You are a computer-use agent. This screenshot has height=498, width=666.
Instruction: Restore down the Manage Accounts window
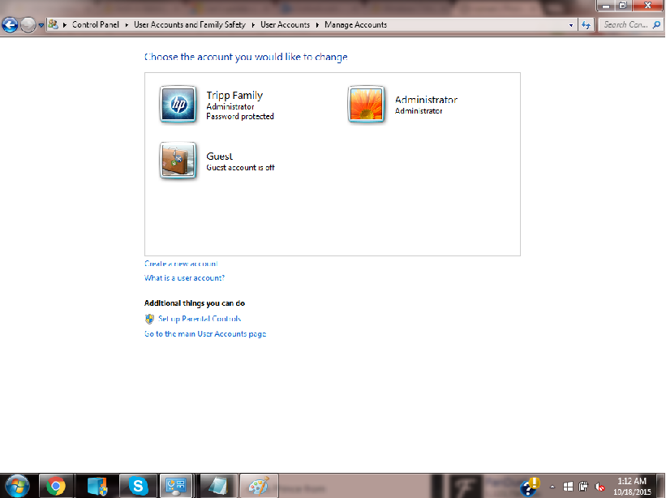tap(623, 6)
